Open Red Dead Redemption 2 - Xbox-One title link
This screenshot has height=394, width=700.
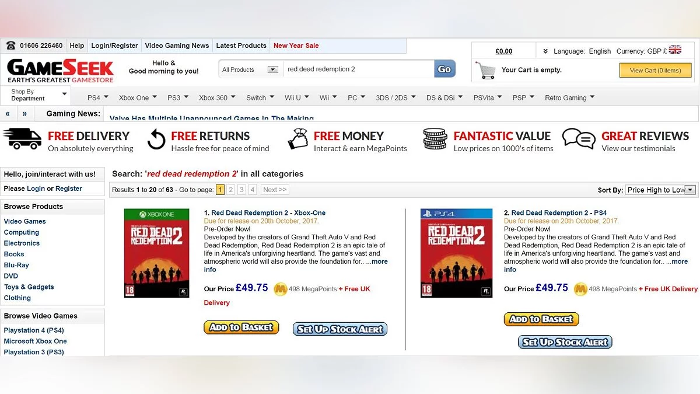click(268, 213)
